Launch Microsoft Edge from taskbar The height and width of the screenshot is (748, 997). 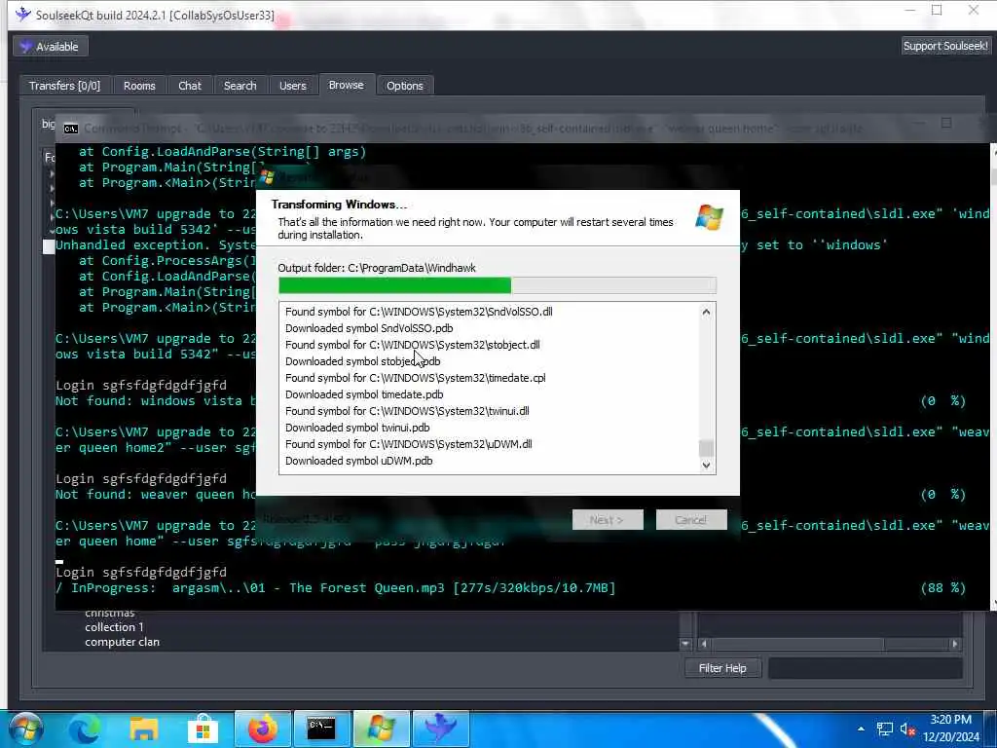coord(85,729)
